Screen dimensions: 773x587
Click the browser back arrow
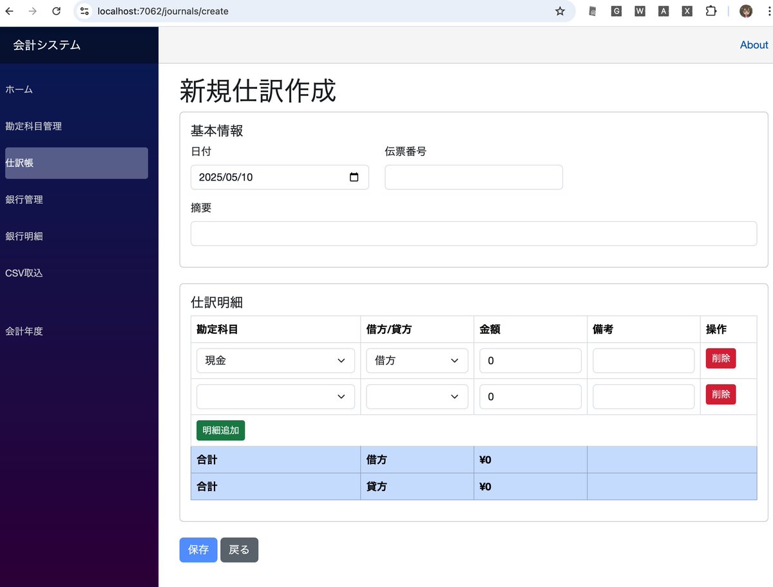tap(10, 11)
